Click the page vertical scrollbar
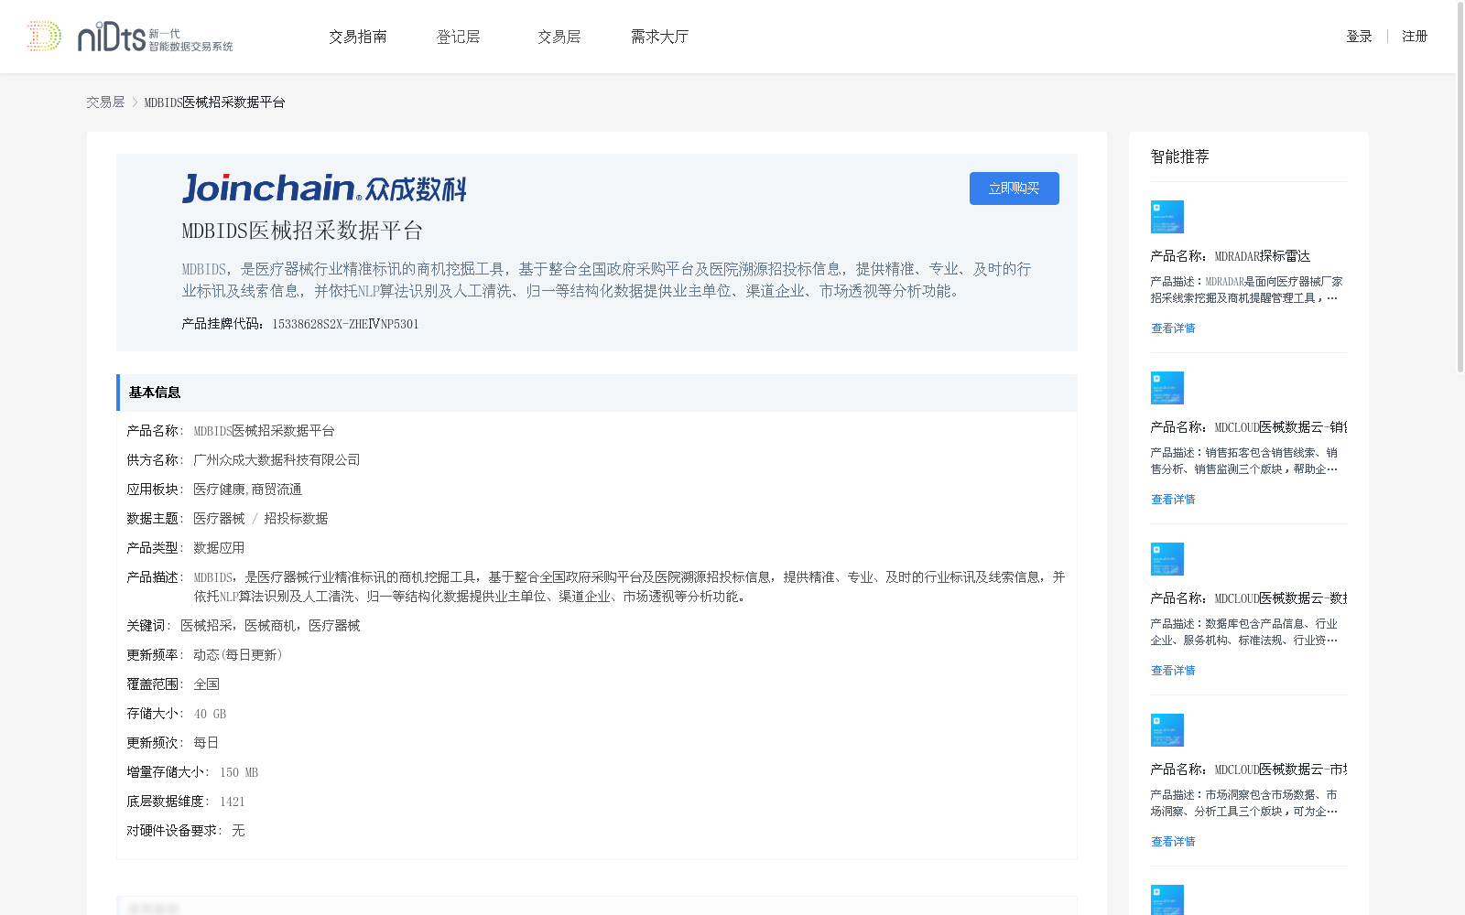The image size is (1465, 915). click(x=1460, y=188)
